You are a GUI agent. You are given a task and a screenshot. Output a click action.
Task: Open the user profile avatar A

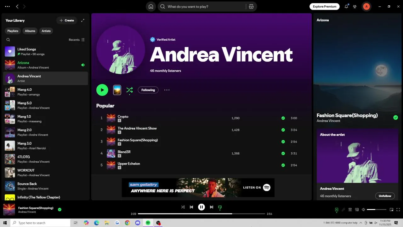pyautogui.click(x=366, y=6)
